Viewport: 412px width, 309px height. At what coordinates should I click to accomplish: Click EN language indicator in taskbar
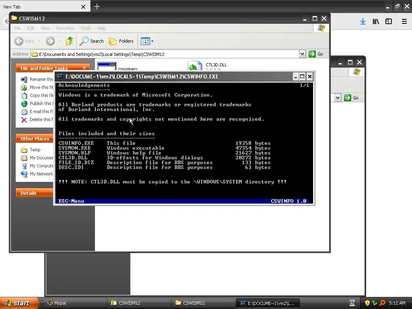click(352, 303)
